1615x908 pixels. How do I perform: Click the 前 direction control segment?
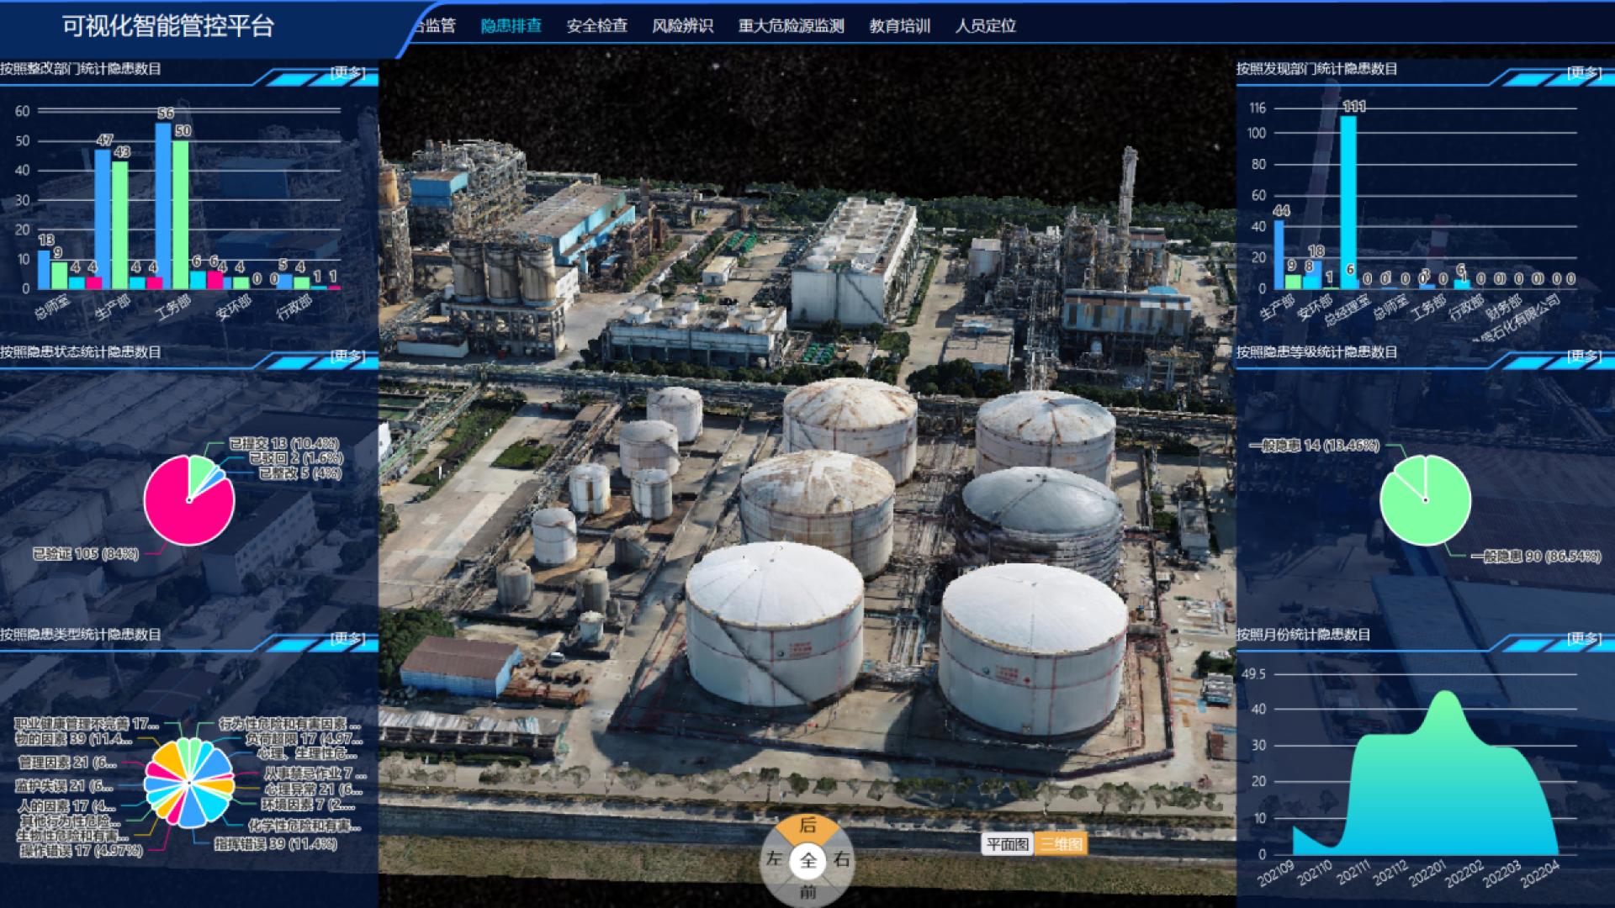tap(807, 892)
